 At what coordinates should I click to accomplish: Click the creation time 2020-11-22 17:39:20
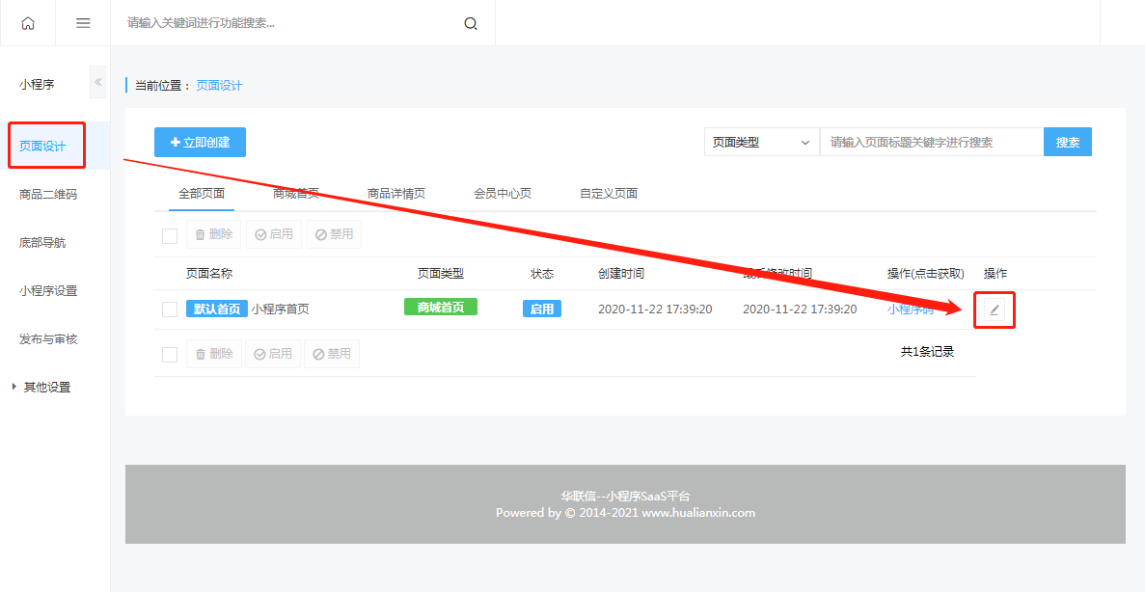(x=655, y=309)
